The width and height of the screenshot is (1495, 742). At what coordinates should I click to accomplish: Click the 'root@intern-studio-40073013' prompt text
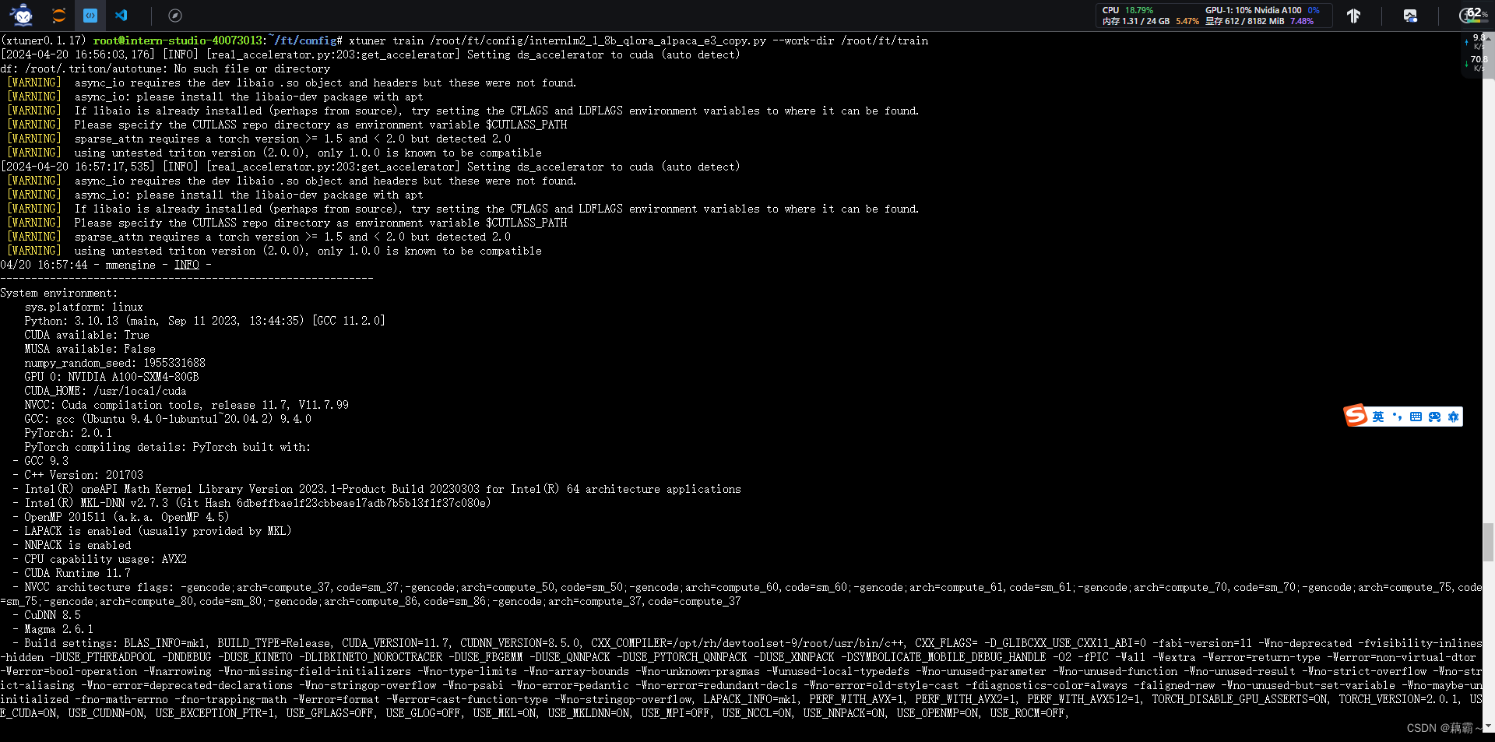coord(178,40)
